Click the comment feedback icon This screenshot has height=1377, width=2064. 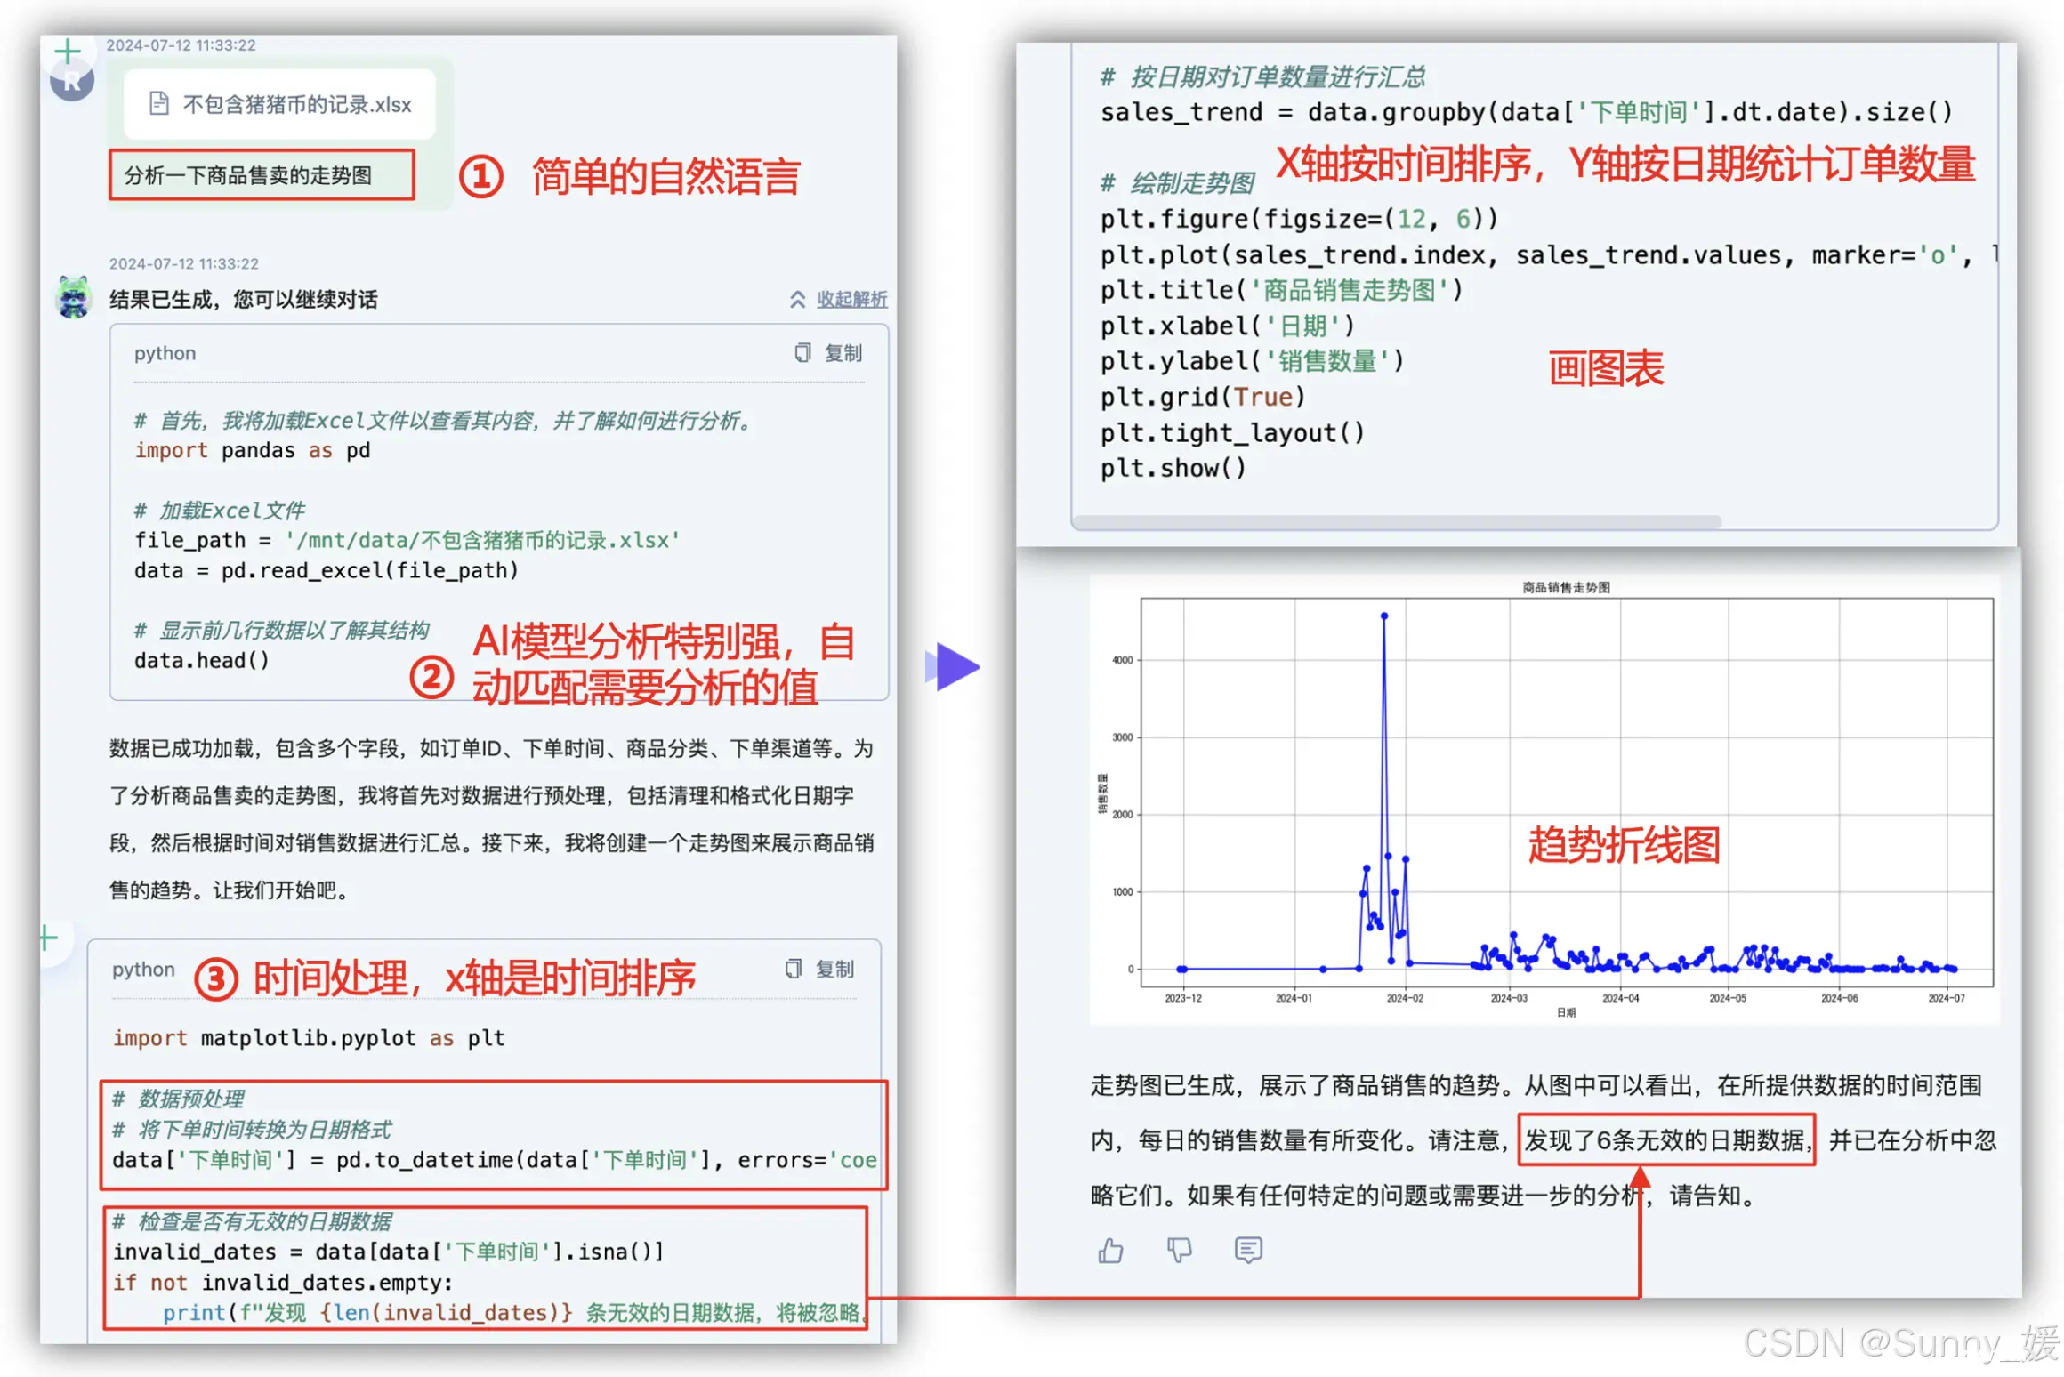(x=1247, y=1250)
